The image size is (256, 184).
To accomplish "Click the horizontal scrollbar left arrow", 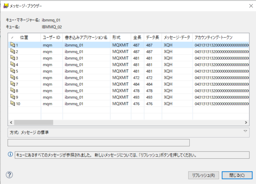I will (x=11, y=122).
